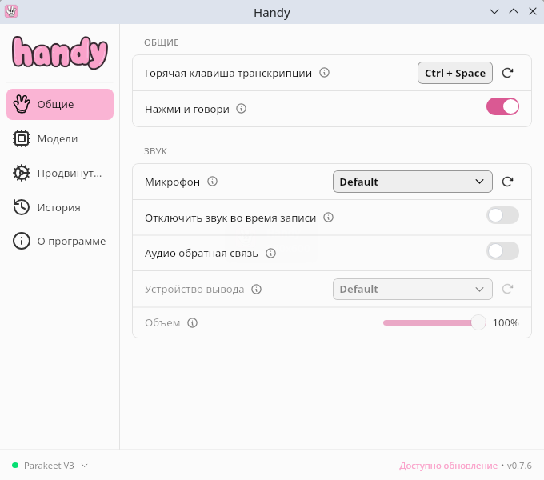Click the v0.7.6 version text
This screenshot has width=544, height=480.
point(519,466)
